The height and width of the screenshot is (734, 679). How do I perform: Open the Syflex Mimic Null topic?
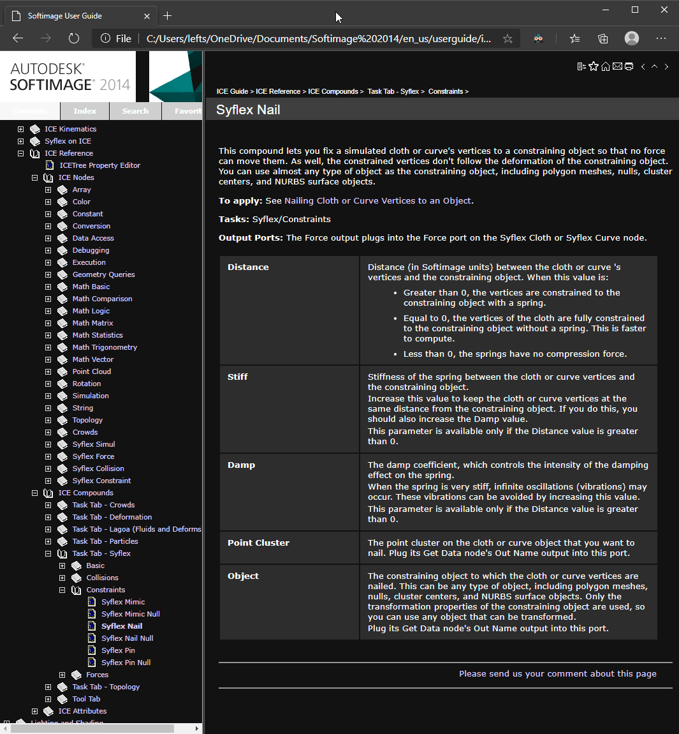tap(131, 614)
